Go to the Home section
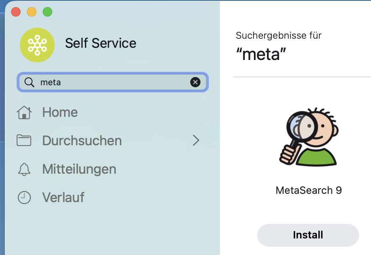This screenshot has width=371, height=255. click(60, 112)
